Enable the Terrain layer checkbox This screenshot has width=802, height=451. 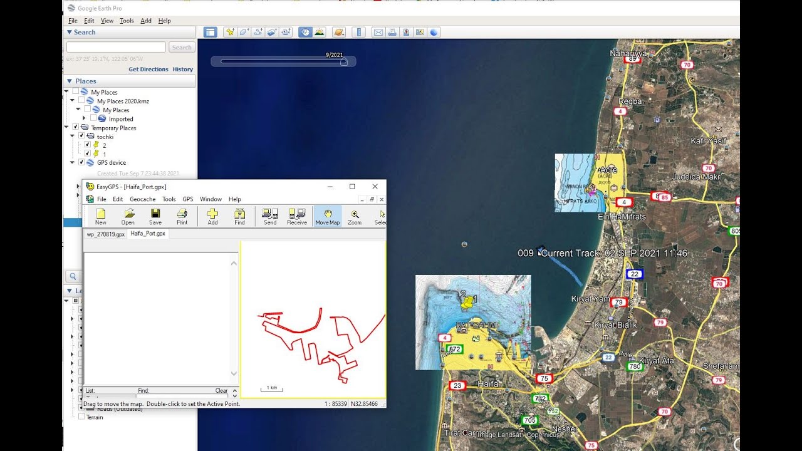click(81, 417)
